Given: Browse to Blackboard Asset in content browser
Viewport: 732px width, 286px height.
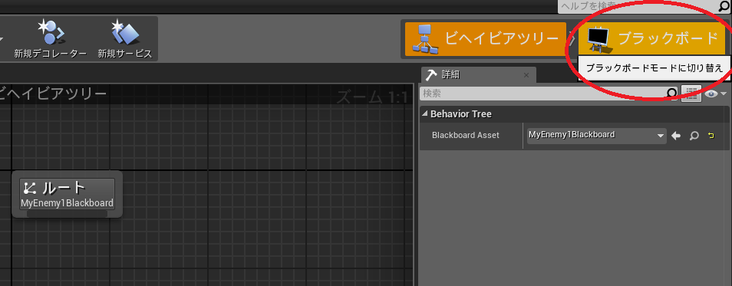Looking at the screenshot, I should (694, 136).
